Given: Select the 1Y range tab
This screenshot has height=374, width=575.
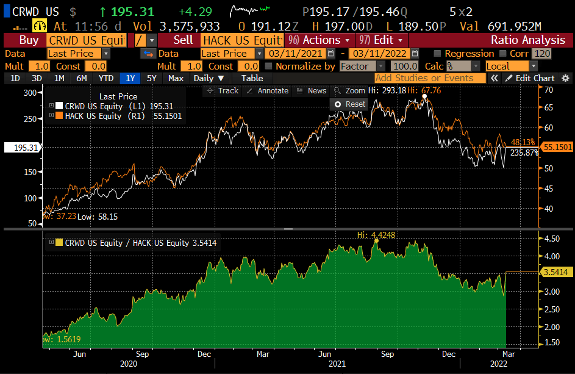Looking at the screenshot, I should [x=130, y=78].
